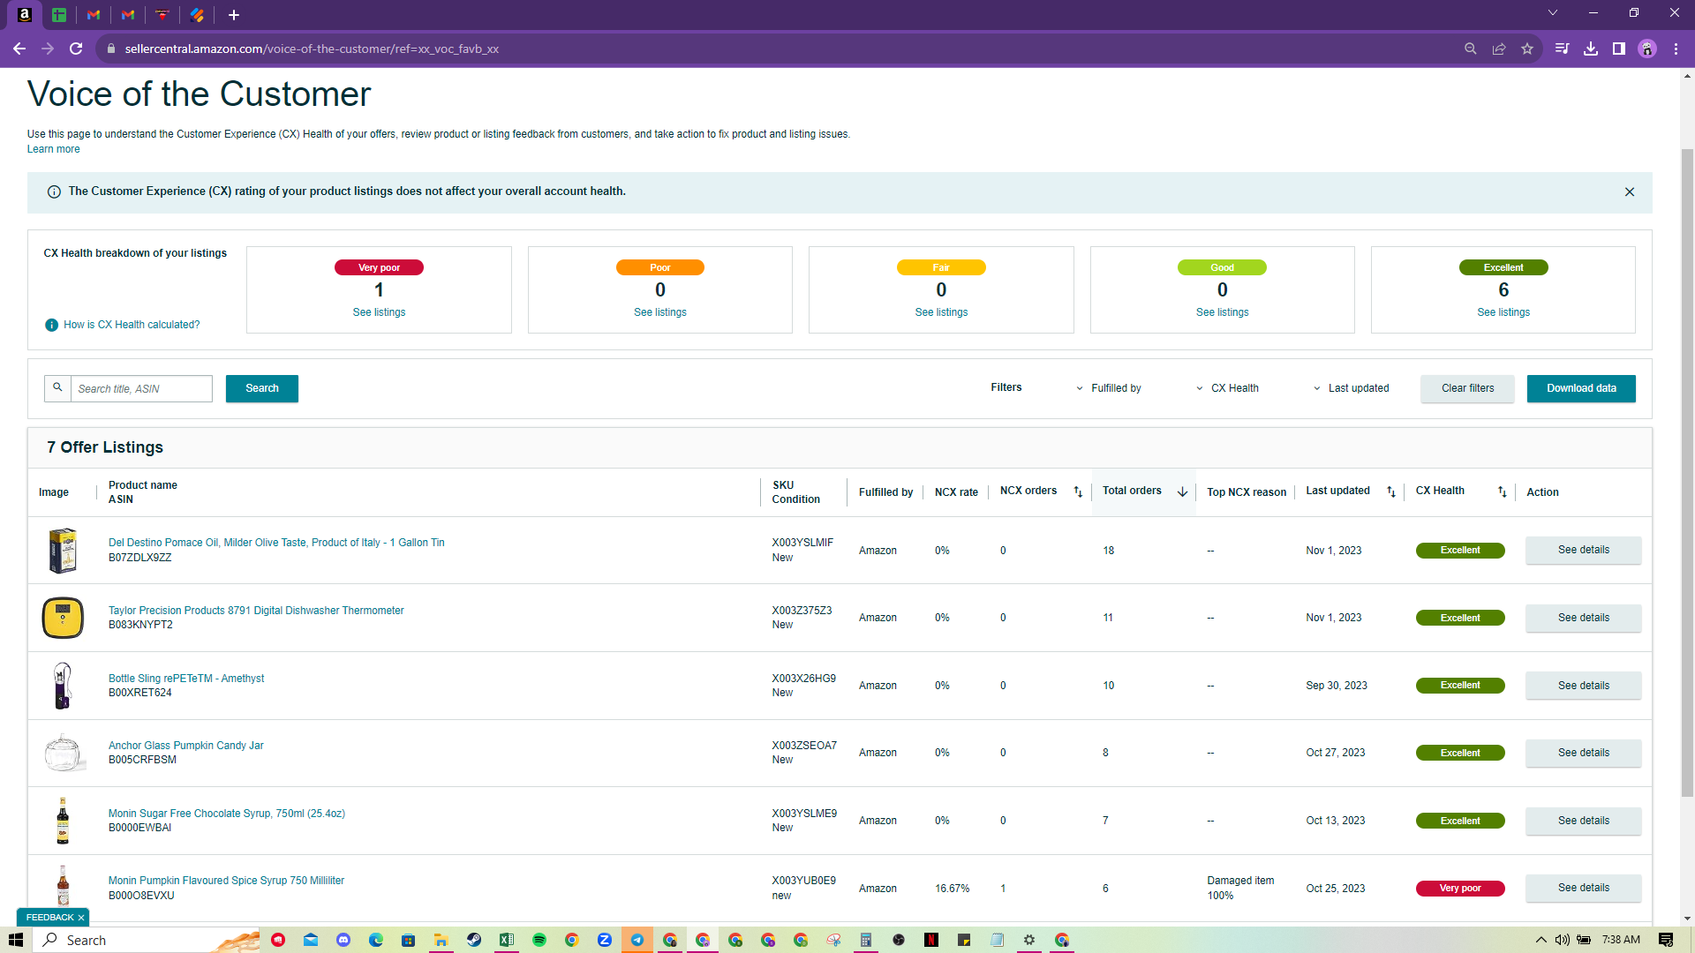Share this page from the address bar
The image size is (1695, 953).
1499,49
